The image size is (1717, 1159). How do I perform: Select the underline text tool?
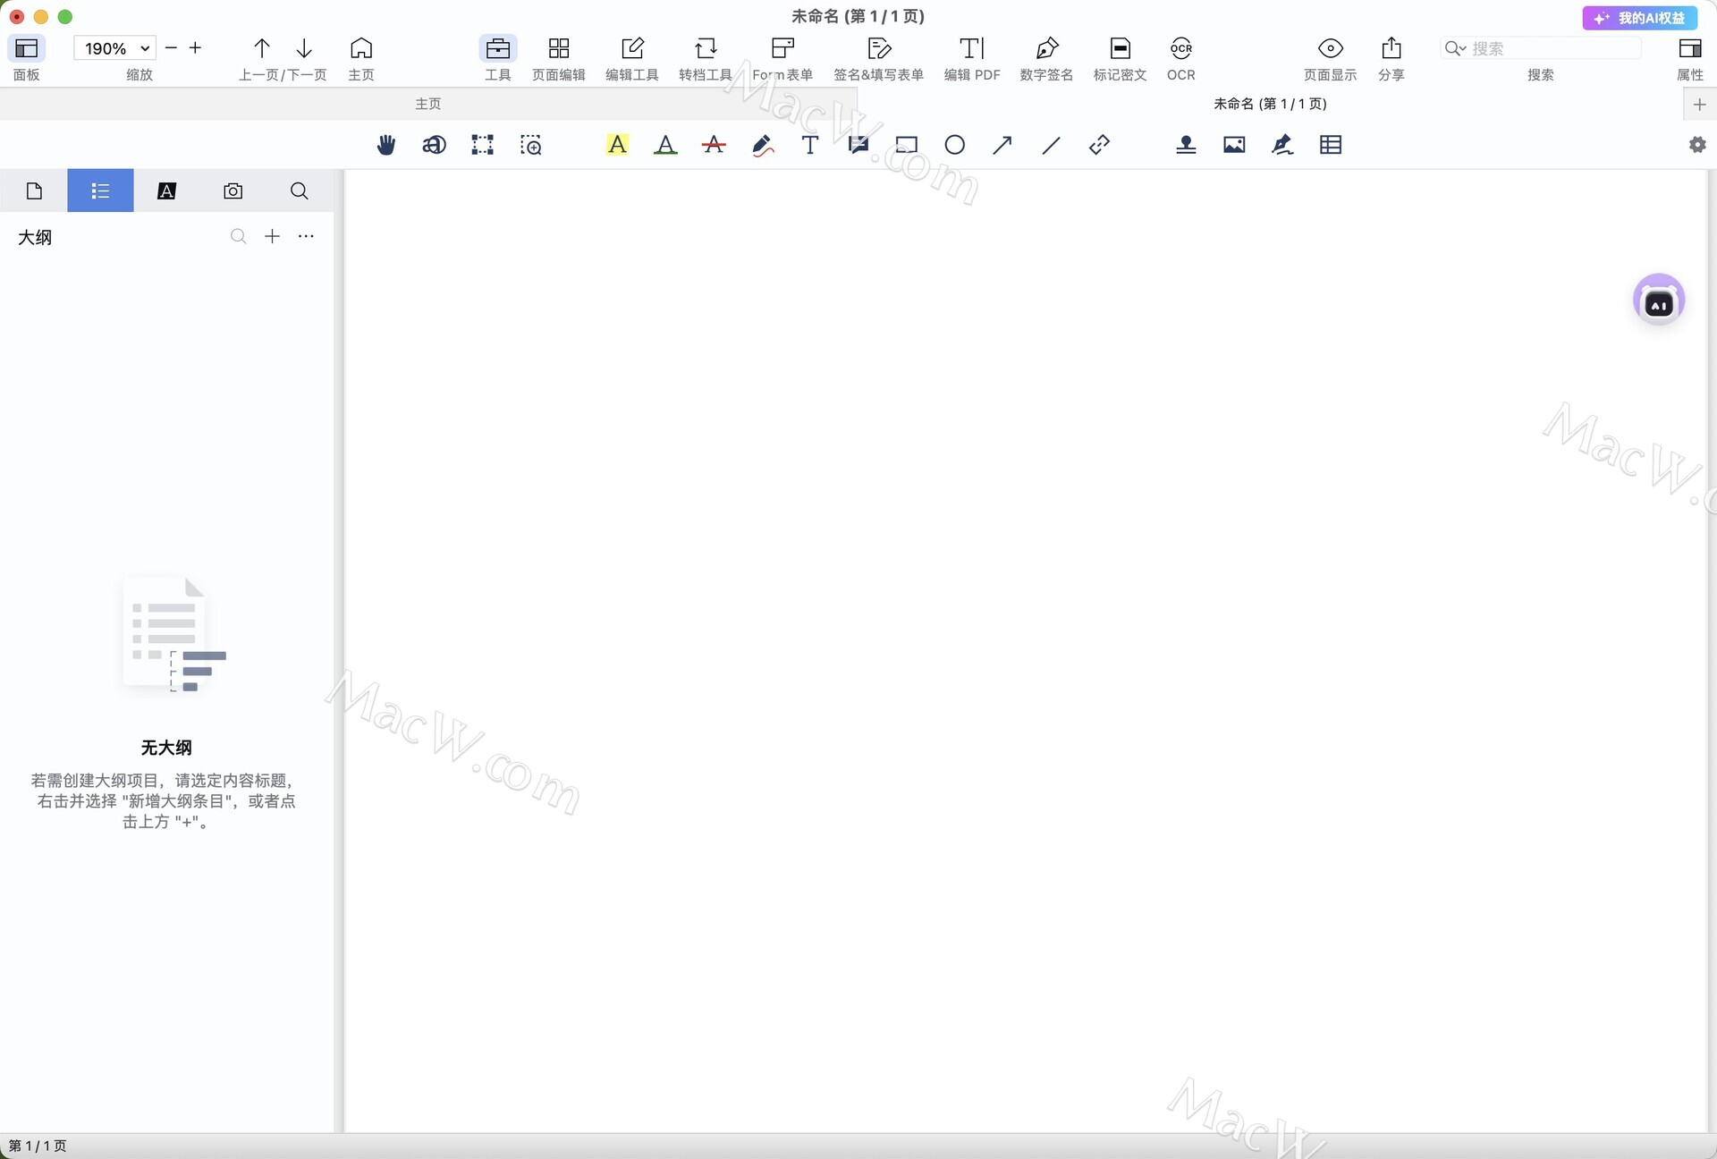point(665,145)
